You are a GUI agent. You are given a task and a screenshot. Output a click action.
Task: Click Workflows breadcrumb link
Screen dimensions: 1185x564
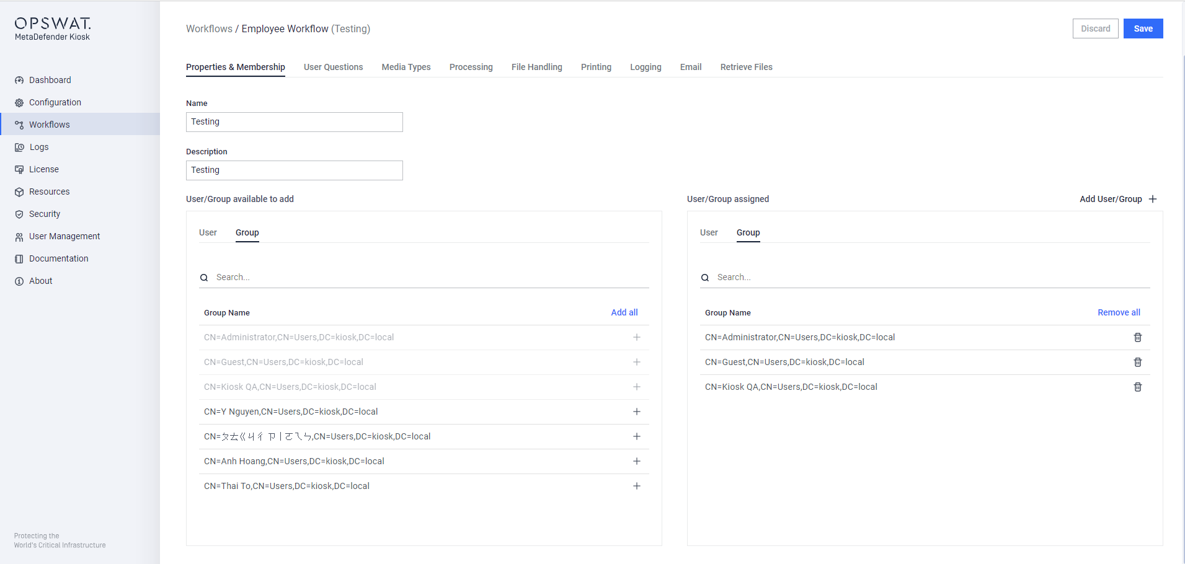tap(209, 29)
